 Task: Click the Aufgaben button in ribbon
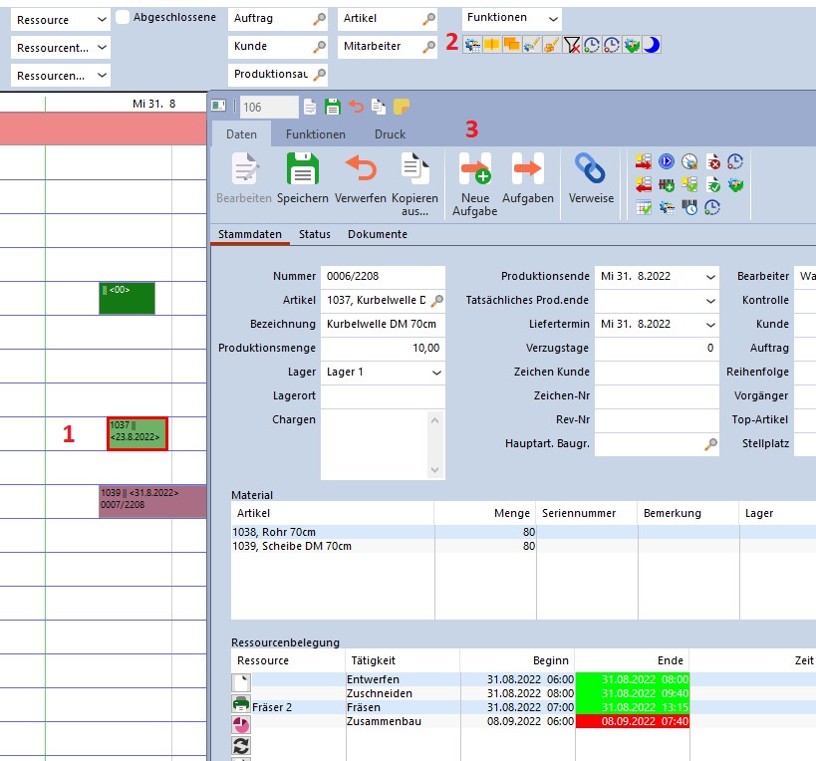tap(528, 179)
